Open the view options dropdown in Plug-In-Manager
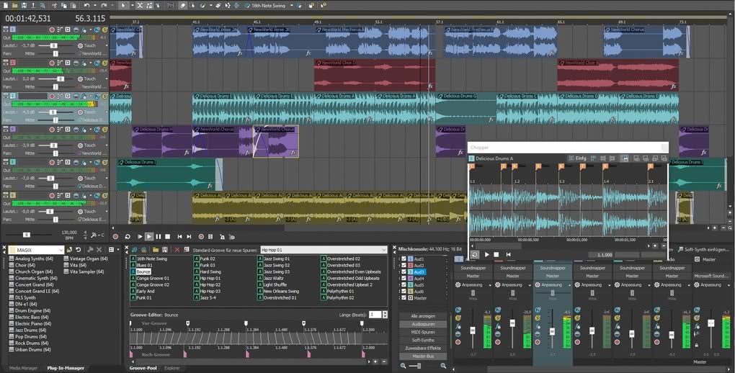 pos(117,250)
